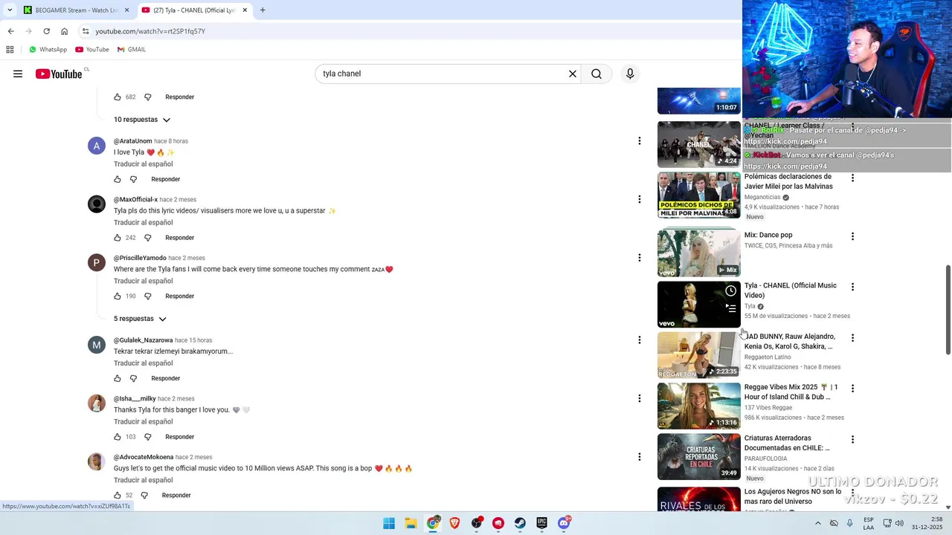Select the Tyla - CHANEL YouTube tab
This screenshot has height=535, width=952.
point(195,10)
